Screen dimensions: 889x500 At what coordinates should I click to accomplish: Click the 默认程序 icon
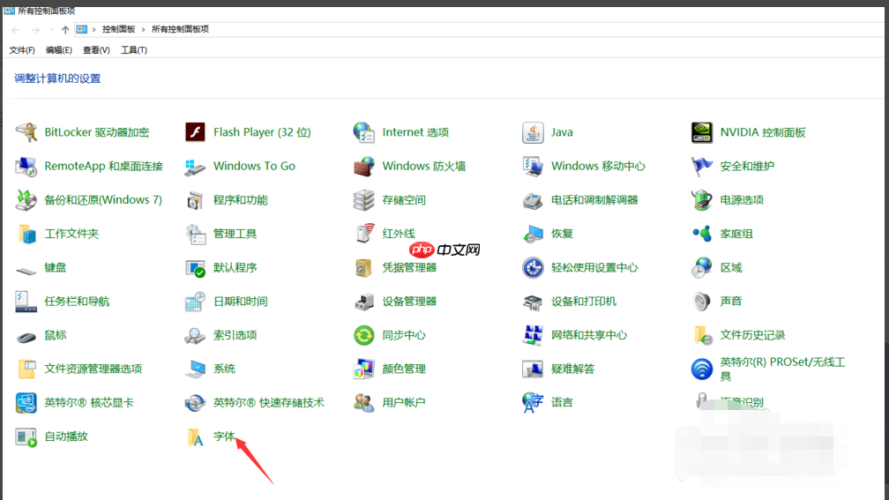(x=195, y=267)
